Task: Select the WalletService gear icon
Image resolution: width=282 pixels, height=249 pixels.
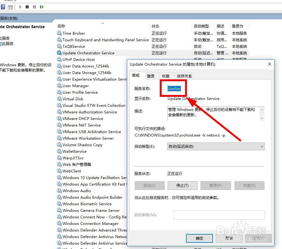Action: [59, 151]
